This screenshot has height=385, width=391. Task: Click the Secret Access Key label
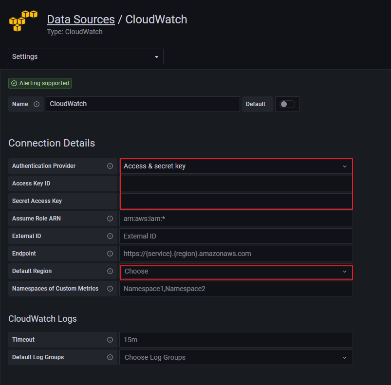tap(37, 201)
